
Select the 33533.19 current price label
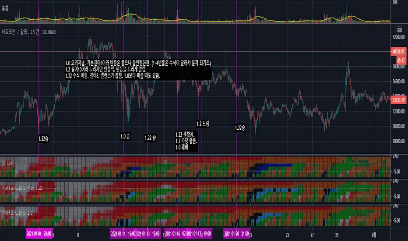pos(399,100)
